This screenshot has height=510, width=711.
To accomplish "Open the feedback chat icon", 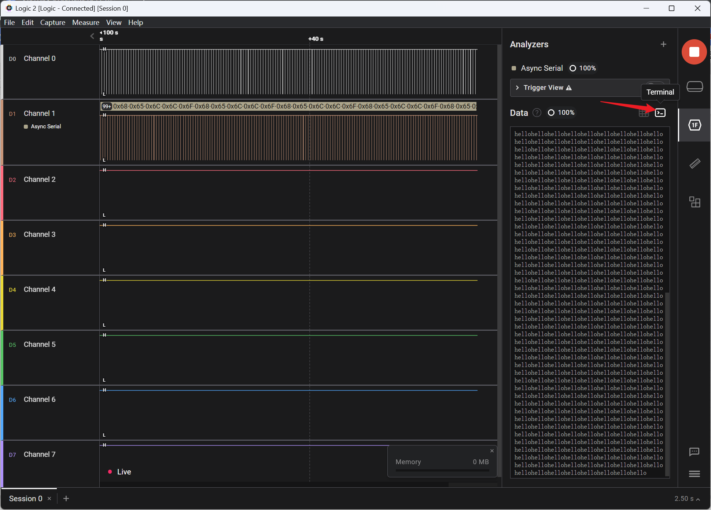I will tap(694, 452).
